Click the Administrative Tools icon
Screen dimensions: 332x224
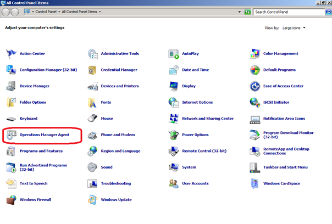point(92,54)
